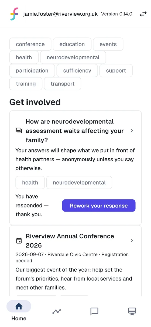Open the speech bubble tab in bottom bar
The image size is (151, 327).
[x=94, y=311]
